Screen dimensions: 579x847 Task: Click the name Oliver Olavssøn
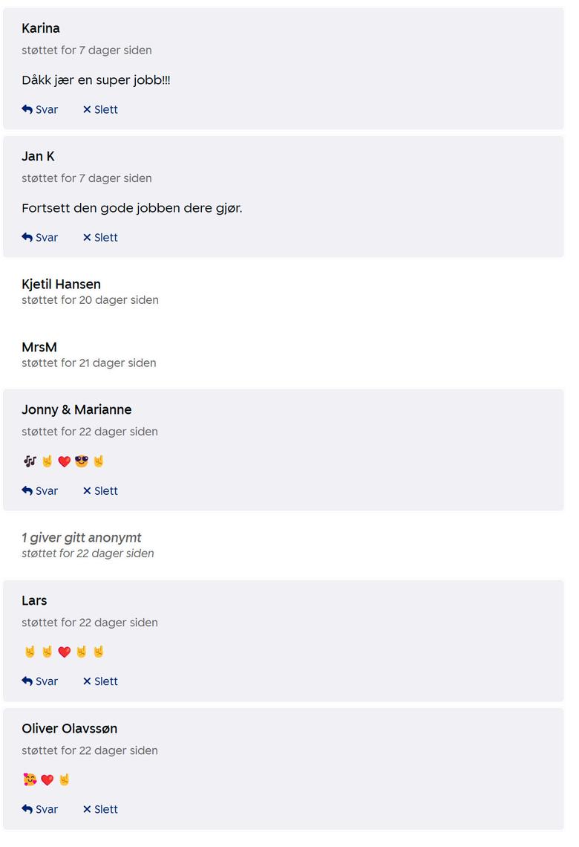point(70,729)
